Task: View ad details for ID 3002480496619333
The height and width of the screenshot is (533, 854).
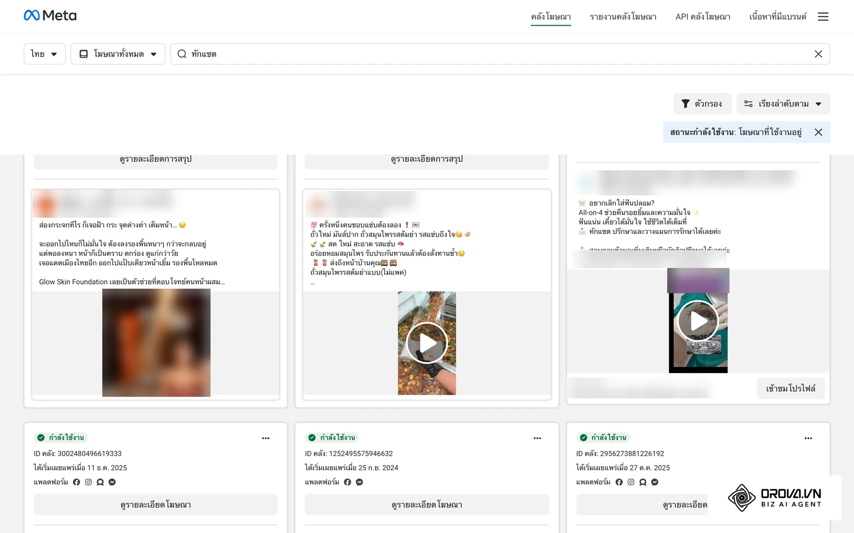Action: pyautogui.click(x=155, y=505)
